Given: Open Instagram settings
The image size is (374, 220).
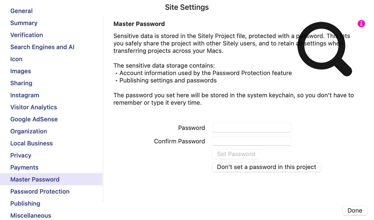Looking at the screenshot, I should click(24, 95).
